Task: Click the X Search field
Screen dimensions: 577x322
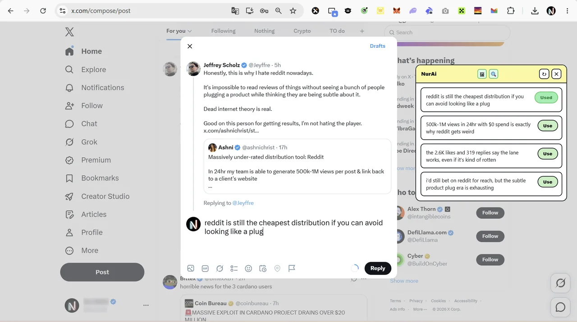Action: [x=447, y=32]
